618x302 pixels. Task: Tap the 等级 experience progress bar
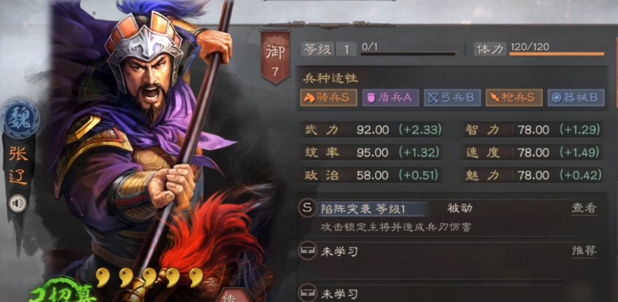[408, 53]
